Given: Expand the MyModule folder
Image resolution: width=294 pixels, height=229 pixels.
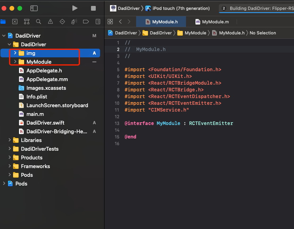Looking at the screenshot, I should (x=15, y=62).
